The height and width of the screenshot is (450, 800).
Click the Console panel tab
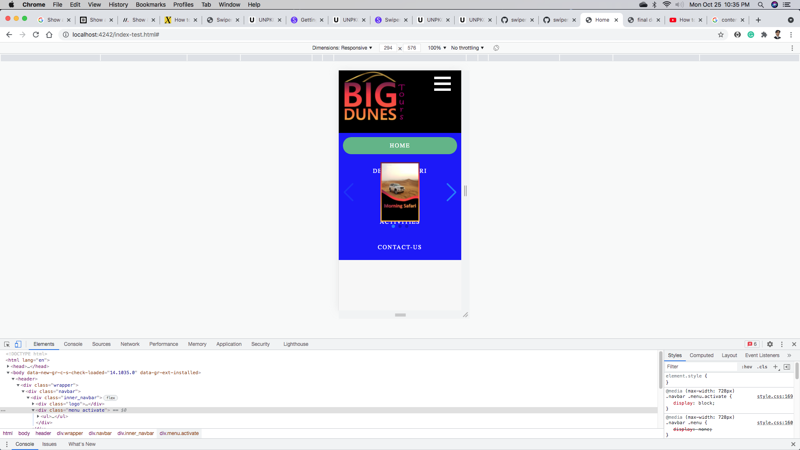[73, 344]
